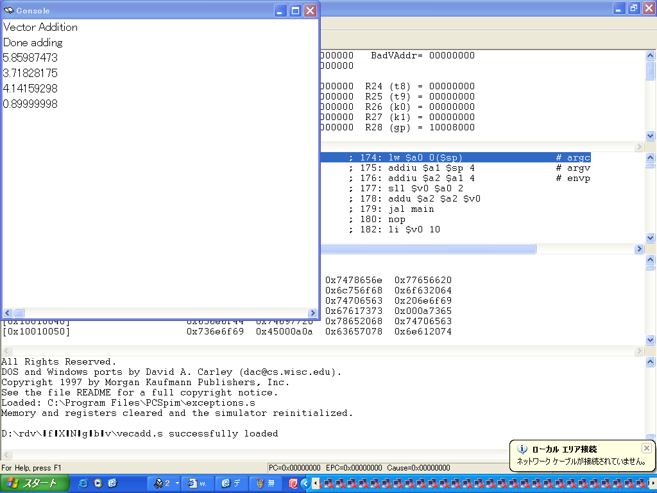Open the grouped taskbar button dropdown arrow
The width and height of the screenshot is (657, 493).
176,483
